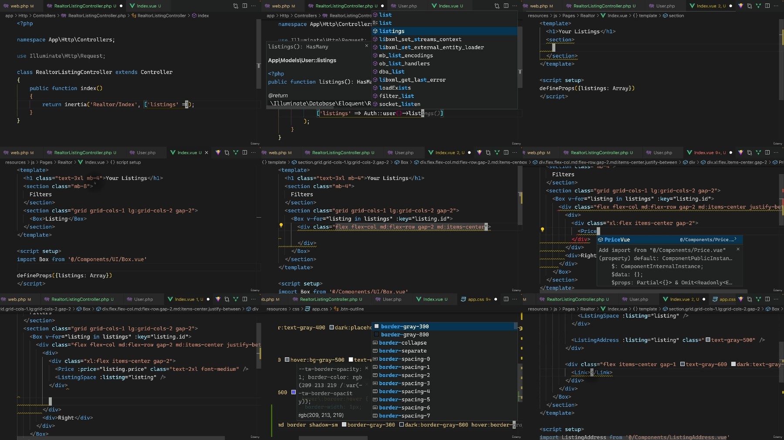Image resolution: width=784 pixels, height=440 pixels.
Task: Close Index.vue tab in the 'script setup' breadcrumb editor
Action: (x=206, y=153)
